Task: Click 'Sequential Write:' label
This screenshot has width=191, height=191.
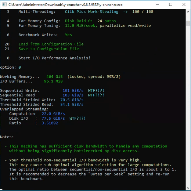Action: tap(20, 91)
